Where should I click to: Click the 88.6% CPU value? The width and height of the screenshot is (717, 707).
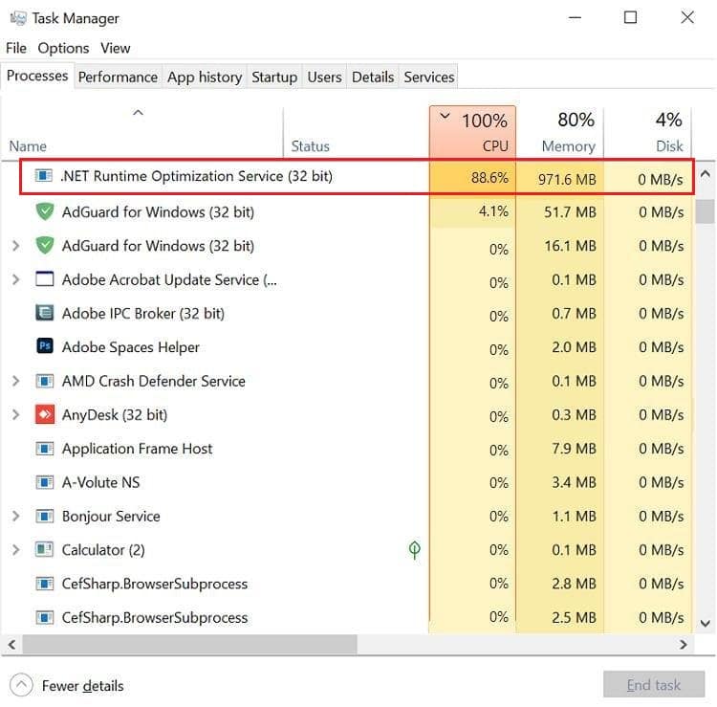(x=489, y=178)
